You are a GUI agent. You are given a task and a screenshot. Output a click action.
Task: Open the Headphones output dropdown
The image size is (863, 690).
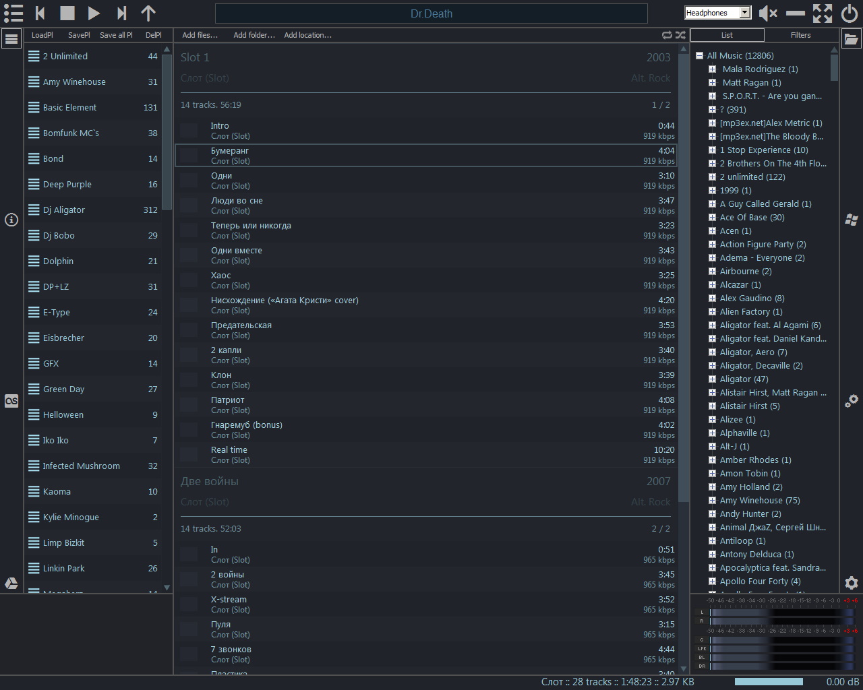click(x=744, y=13)
